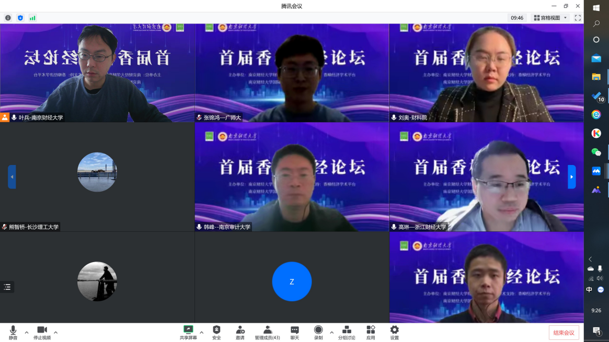Launch Microsoft Edge from the taskbar
This screenshot has width=609, height=342.
pos(595,113)
